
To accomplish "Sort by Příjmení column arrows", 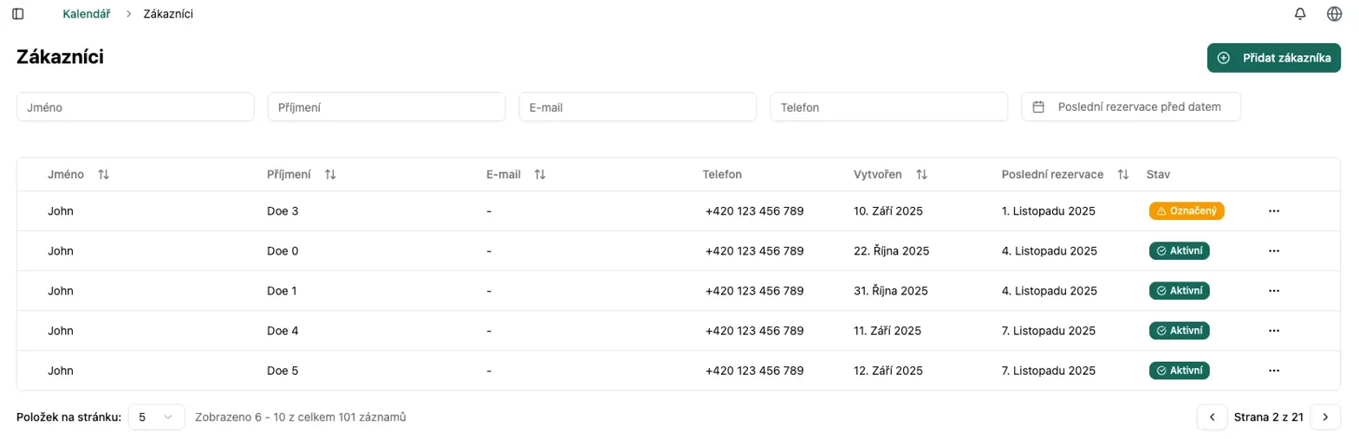I will pos(330,174).
